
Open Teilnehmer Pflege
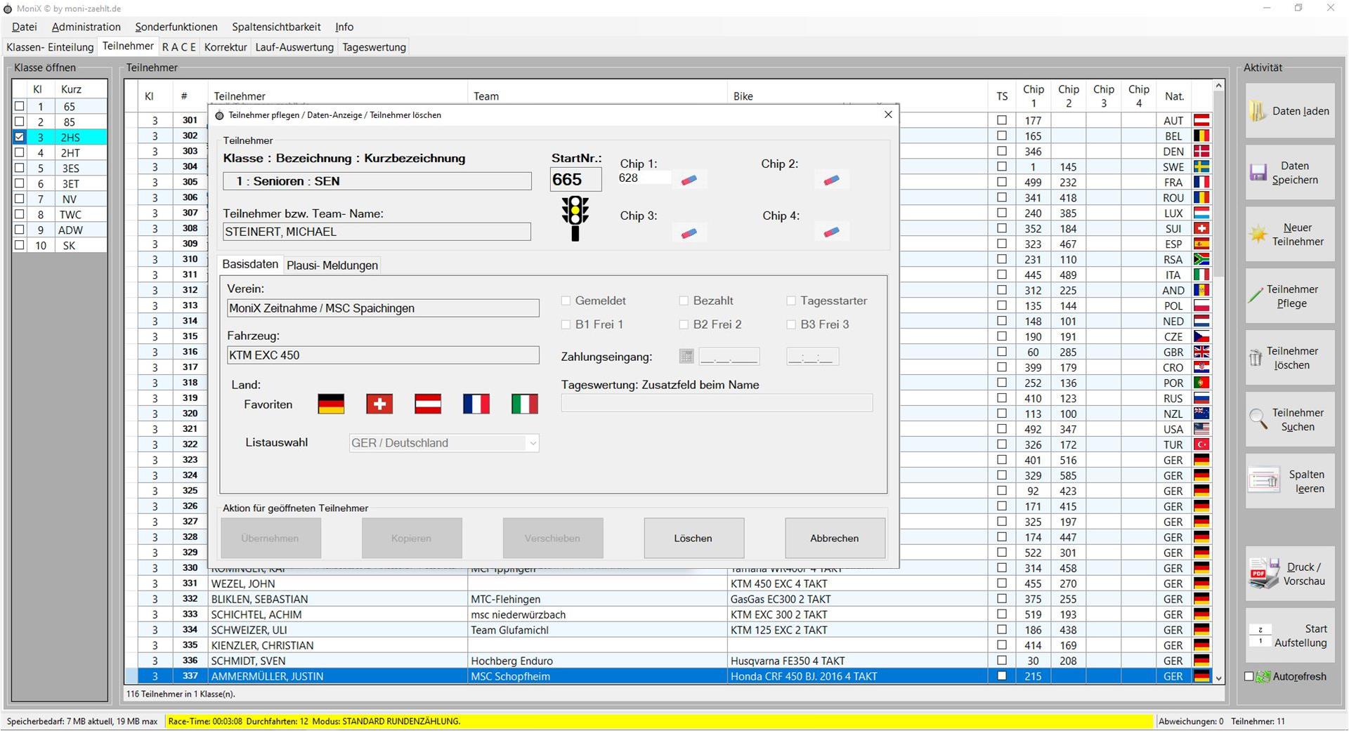coord(1290,296)
